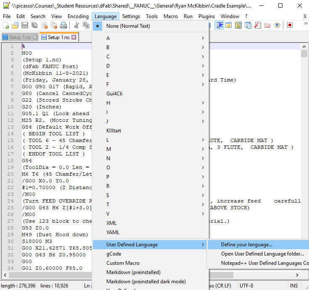Expand the A languages submenu

[151, 38]
